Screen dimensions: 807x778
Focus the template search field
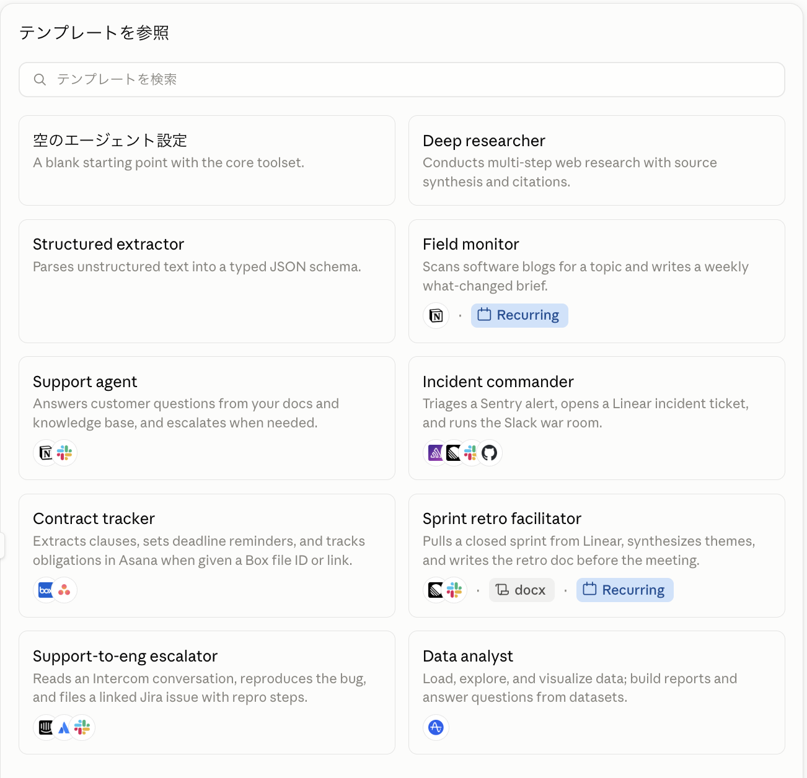pyautogui.click(x=402, y=79)
